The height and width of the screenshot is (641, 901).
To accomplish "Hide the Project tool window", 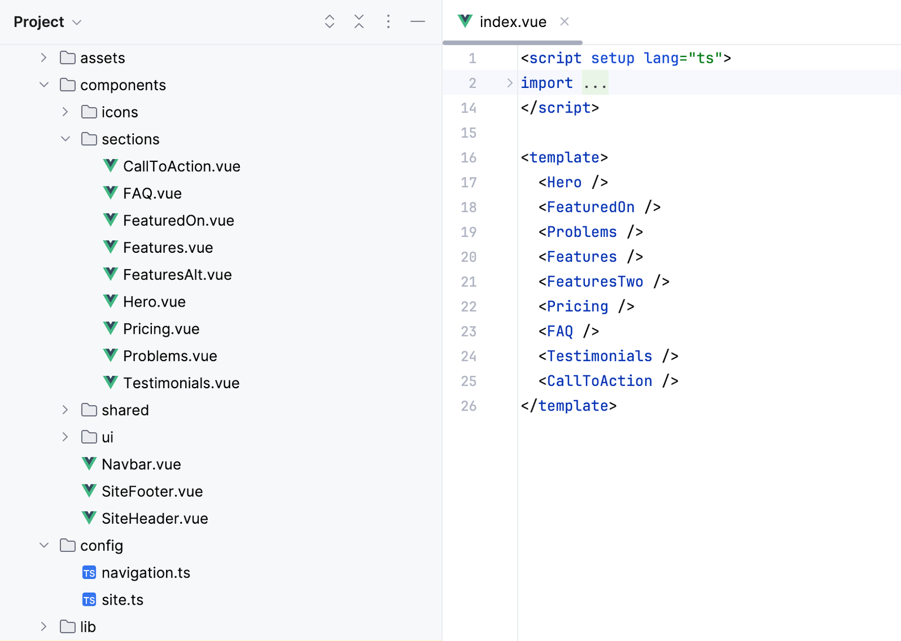I will [x=418, y=22].
